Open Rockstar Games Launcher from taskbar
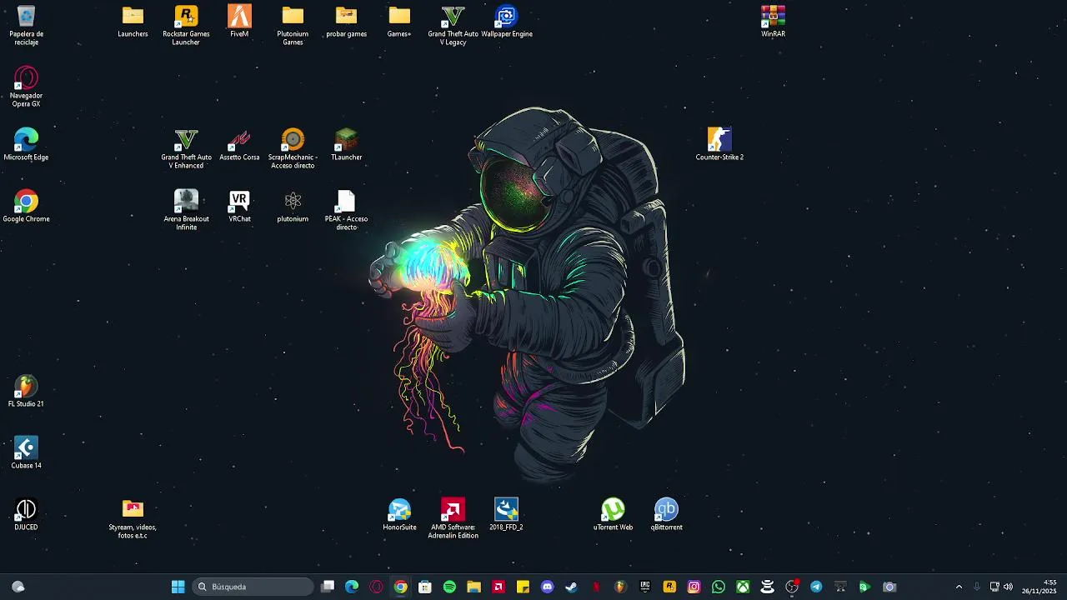Image resolution: width=1067 pixels, height=600 pixels. click(669, 587)
